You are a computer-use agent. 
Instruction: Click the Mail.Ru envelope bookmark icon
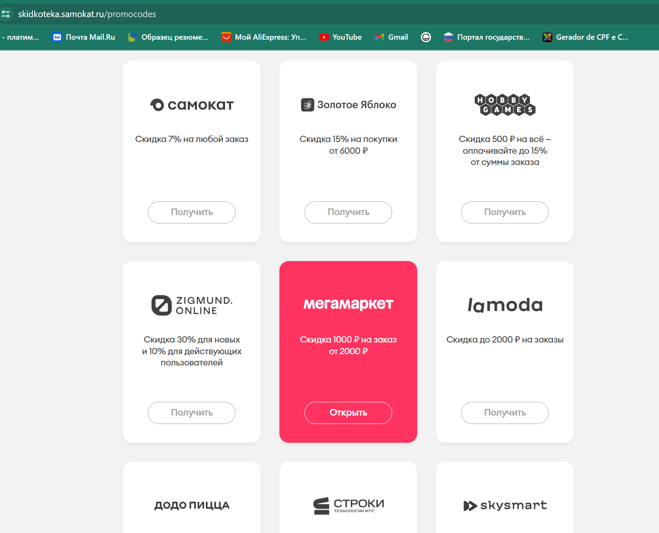[x=57, y=37]
